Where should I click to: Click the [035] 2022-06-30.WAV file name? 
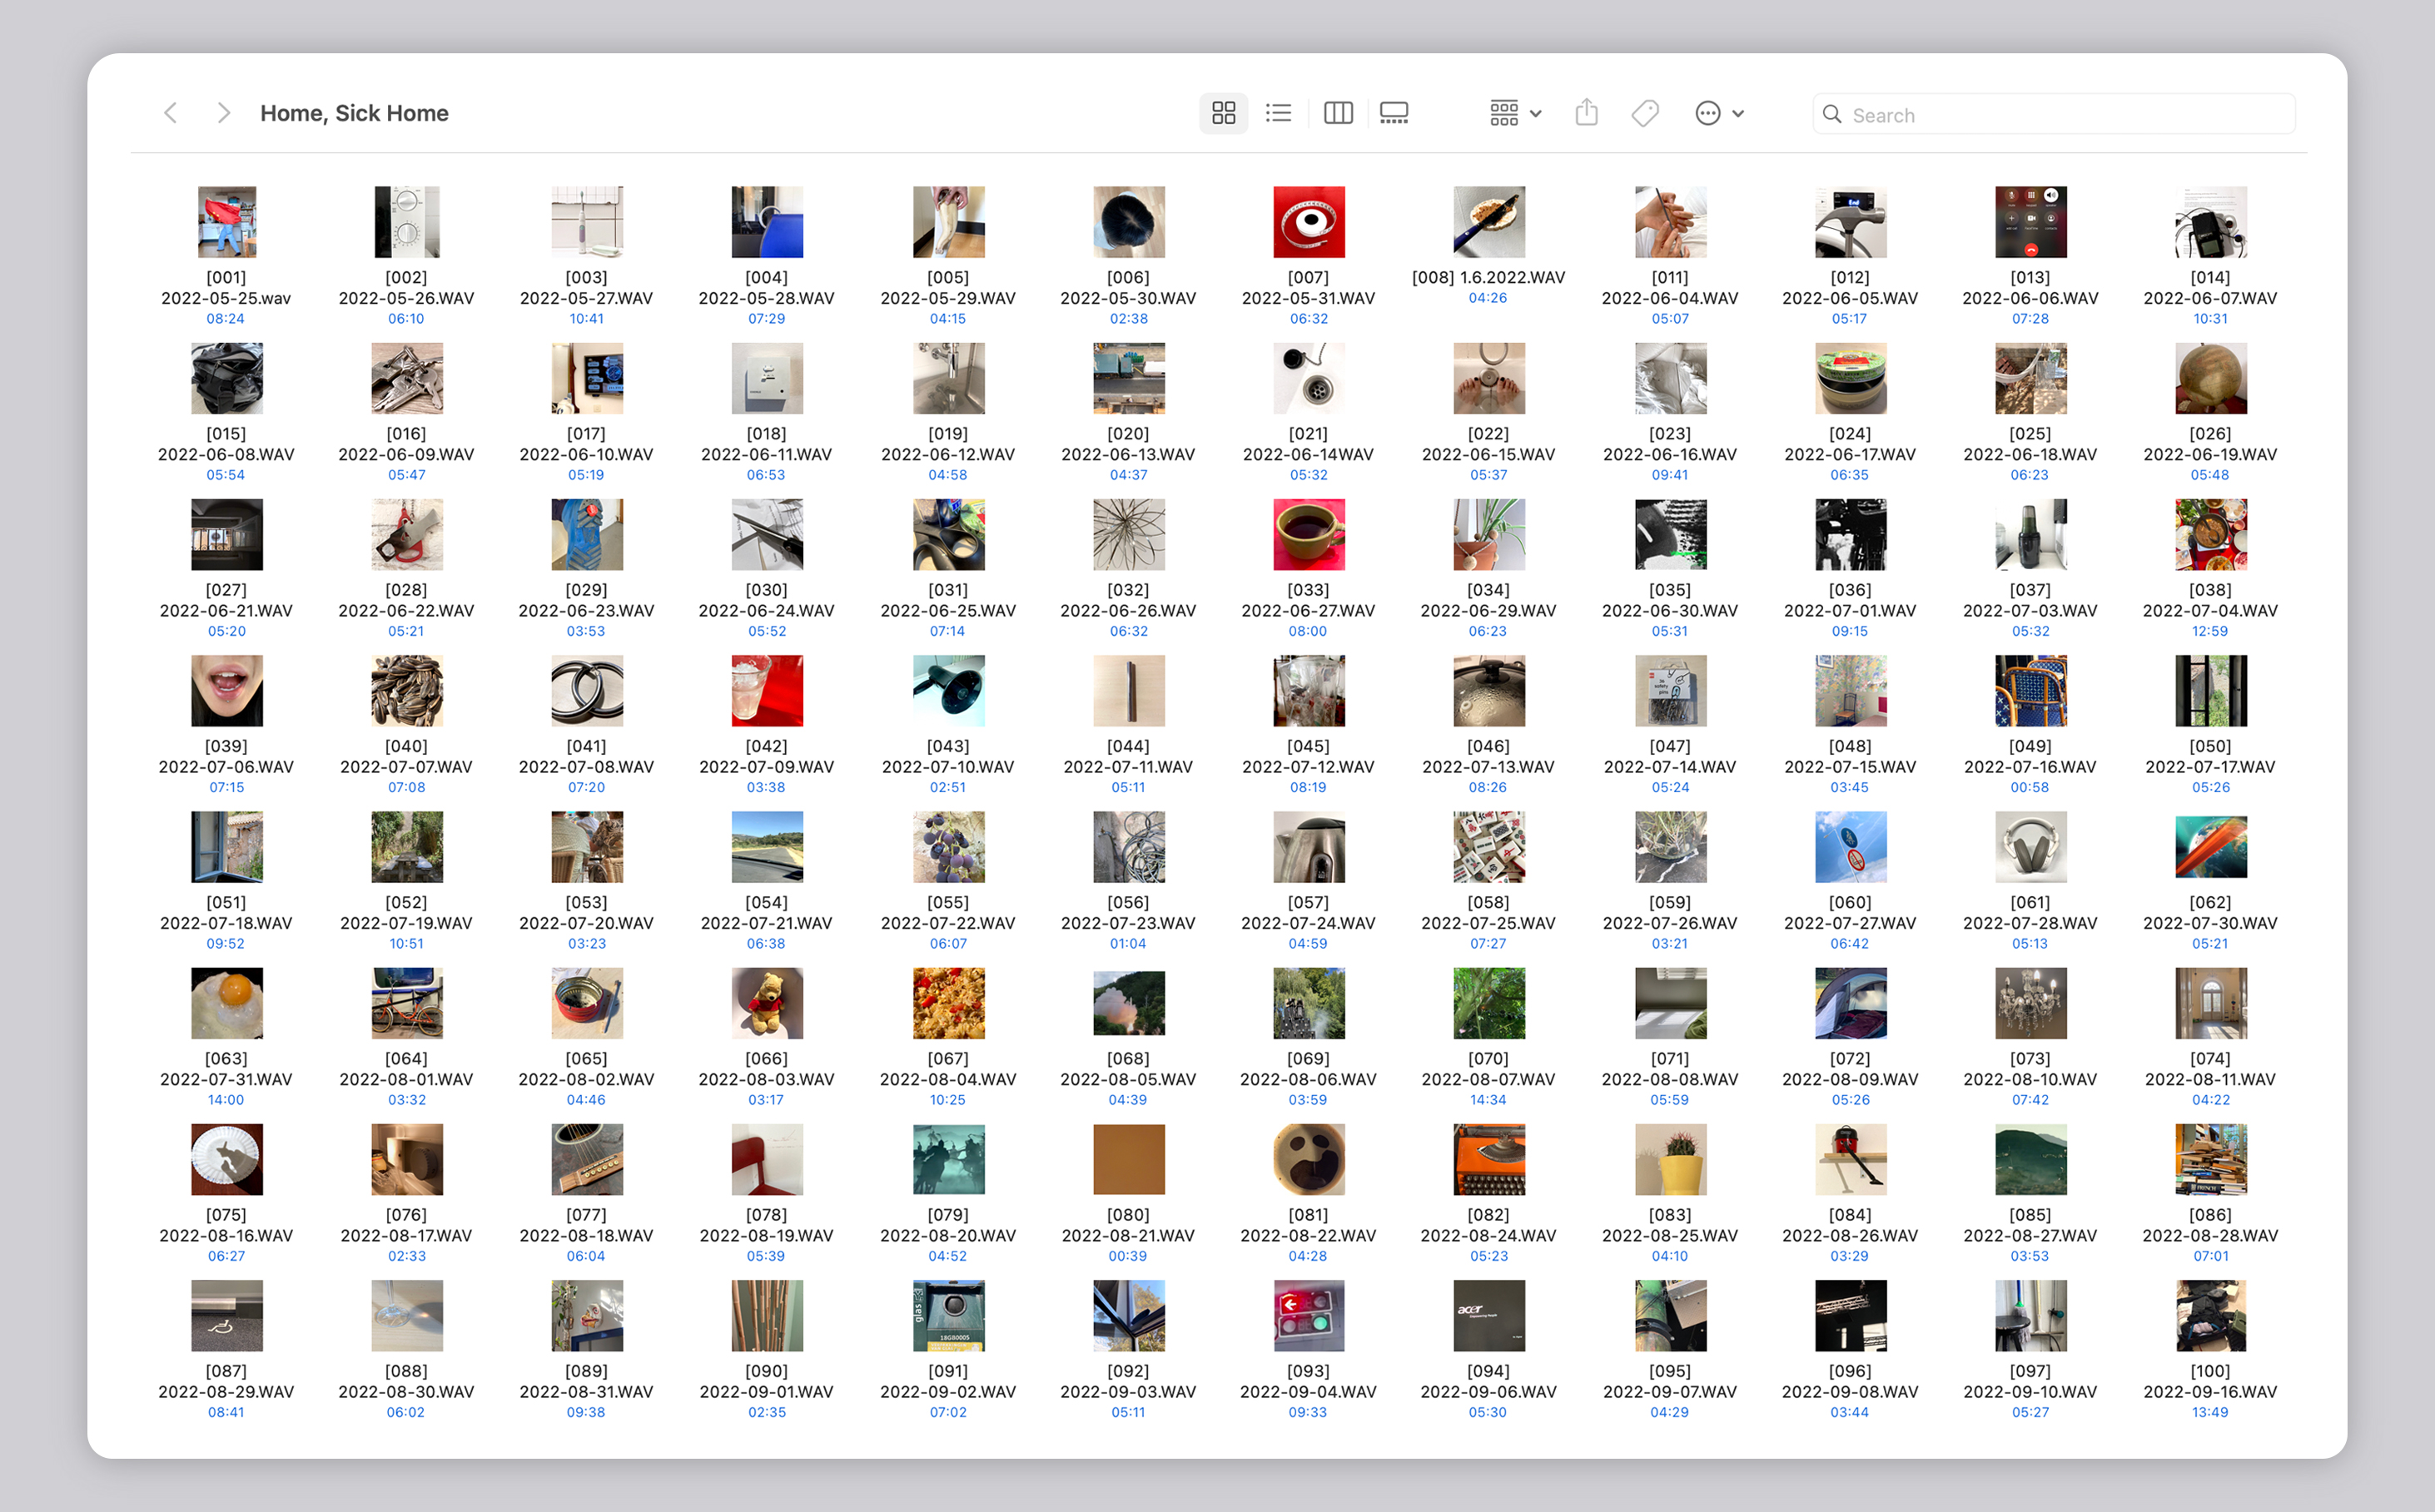tap(1670, 600)
